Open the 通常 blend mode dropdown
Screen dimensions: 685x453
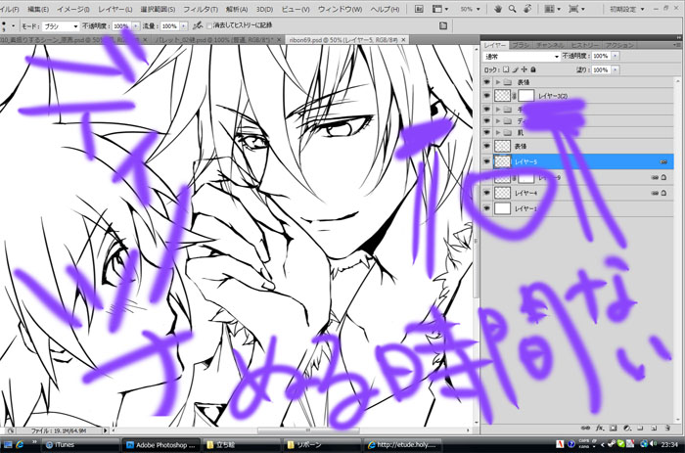tap(522, 57)
